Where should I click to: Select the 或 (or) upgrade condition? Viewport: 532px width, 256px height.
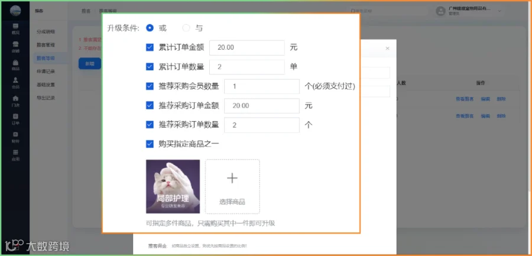point(150,28)
